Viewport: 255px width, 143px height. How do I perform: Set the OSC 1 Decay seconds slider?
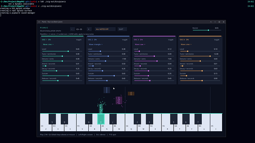point(62,71)
